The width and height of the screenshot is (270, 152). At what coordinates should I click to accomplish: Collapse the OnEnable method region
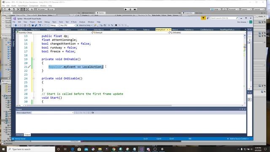(x=34, y=59)
